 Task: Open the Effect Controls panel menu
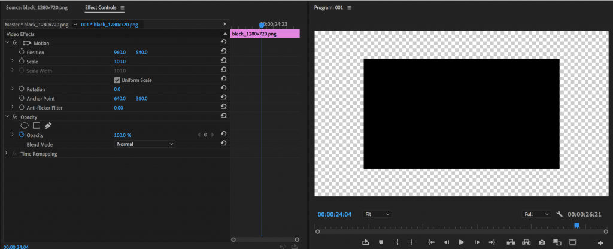(x=122, y=8)
